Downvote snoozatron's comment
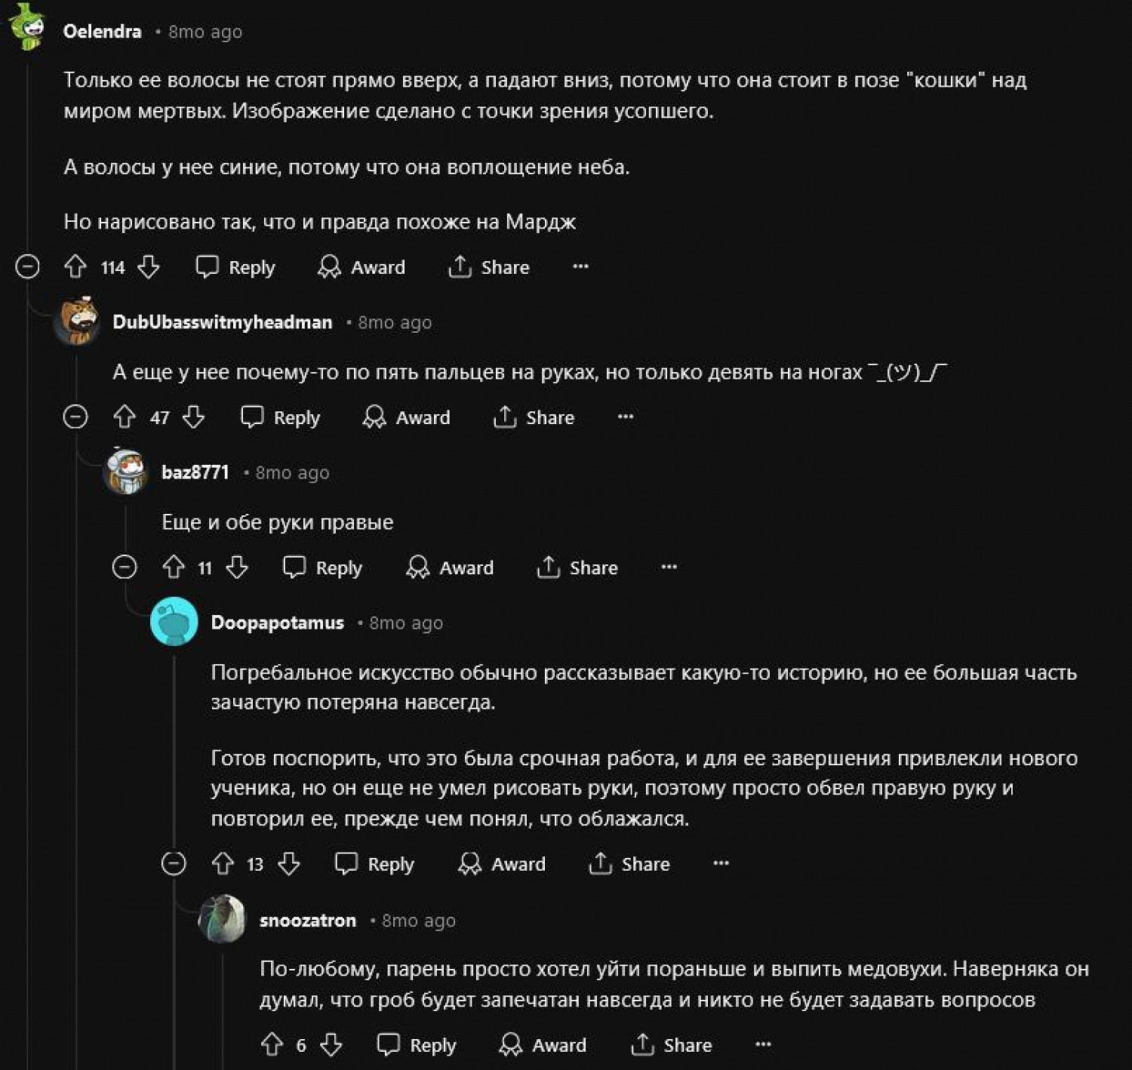1132x1070 pixels. pyautogui.click(x=331, y=1044)
